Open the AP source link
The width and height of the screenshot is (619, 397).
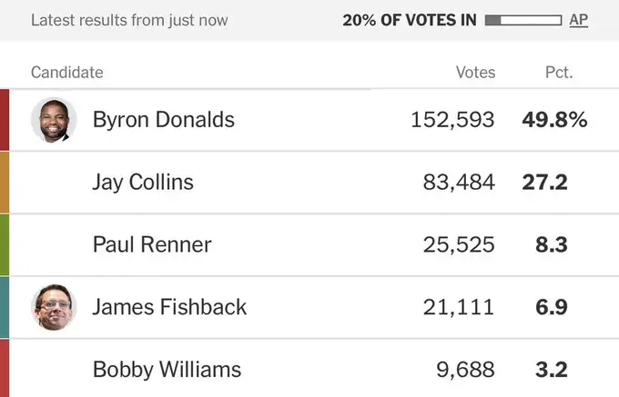coord(578,20)
